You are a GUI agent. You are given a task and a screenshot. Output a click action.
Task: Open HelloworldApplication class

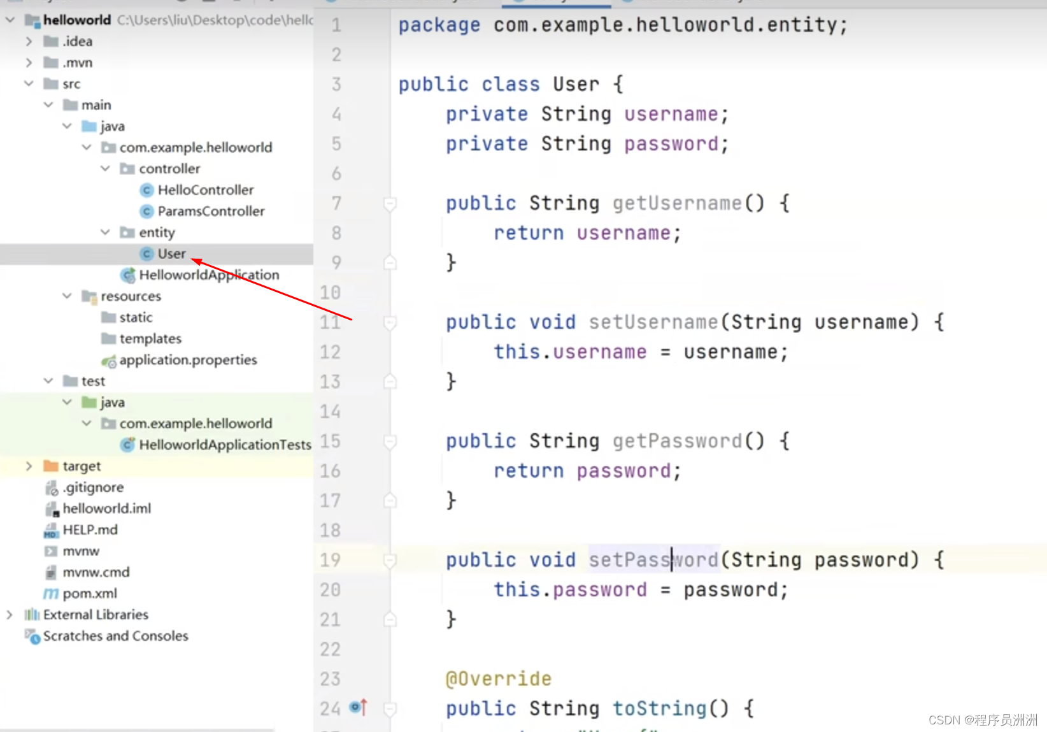209,275
